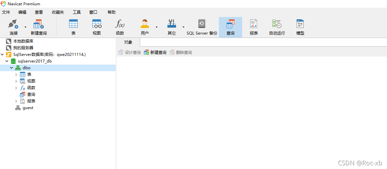The image size is (387, 169).
Task: Expand the 表 node in tree
Action: coord(16,75)
